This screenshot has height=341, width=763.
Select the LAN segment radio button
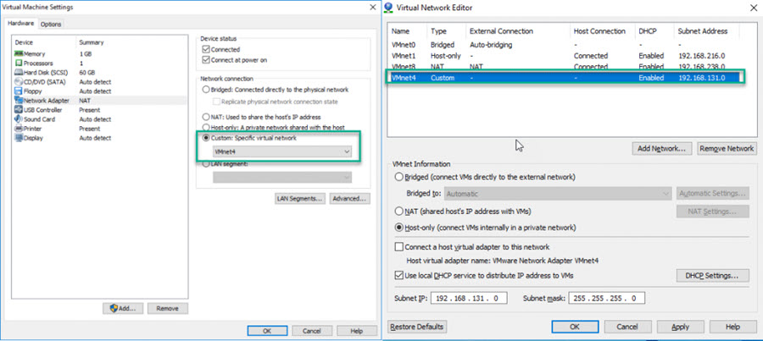[206, 163]
